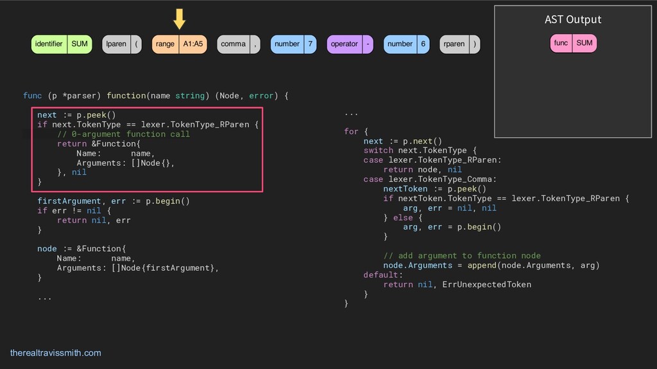657x369 pixels.
Task: Click the operator minus token chip
Action: coord(350,44)
